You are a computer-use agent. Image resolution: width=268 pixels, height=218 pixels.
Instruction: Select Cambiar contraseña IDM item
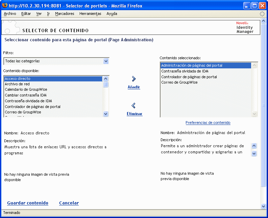(53, 95)
